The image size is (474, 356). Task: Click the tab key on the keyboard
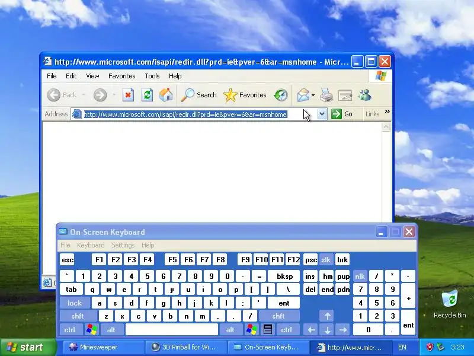tap(71, 290)
